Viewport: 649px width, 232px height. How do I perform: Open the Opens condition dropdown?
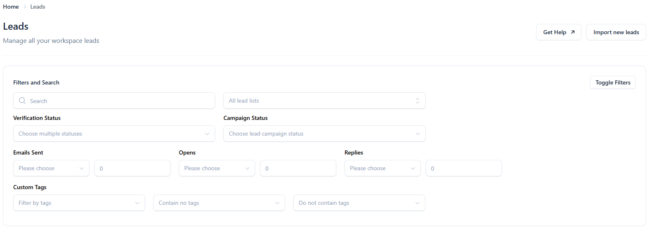pos(217,168)
